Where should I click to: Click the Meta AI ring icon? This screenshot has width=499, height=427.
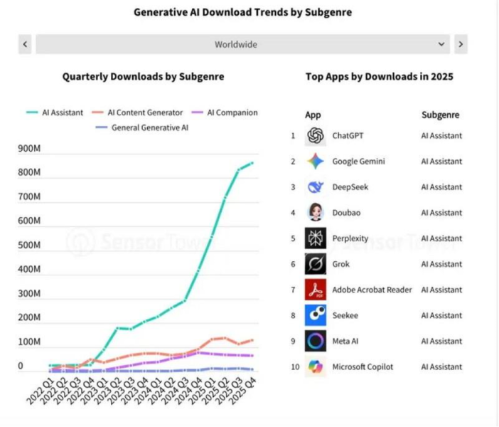316,341
